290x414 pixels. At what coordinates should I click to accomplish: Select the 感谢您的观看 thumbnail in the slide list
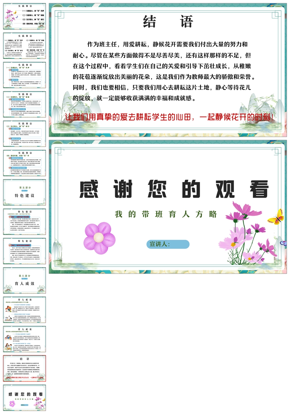[x=24, y=398]
